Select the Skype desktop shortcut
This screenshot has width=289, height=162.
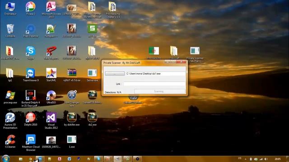(x=31, y=53)
